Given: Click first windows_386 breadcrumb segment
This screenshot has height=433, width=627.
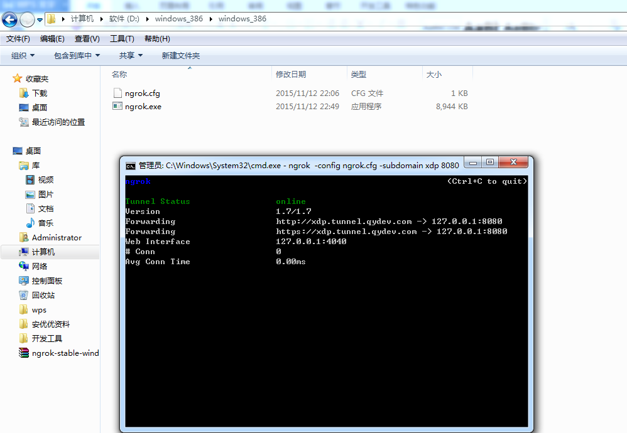Looking at the screenshot, I should point(179,19).
